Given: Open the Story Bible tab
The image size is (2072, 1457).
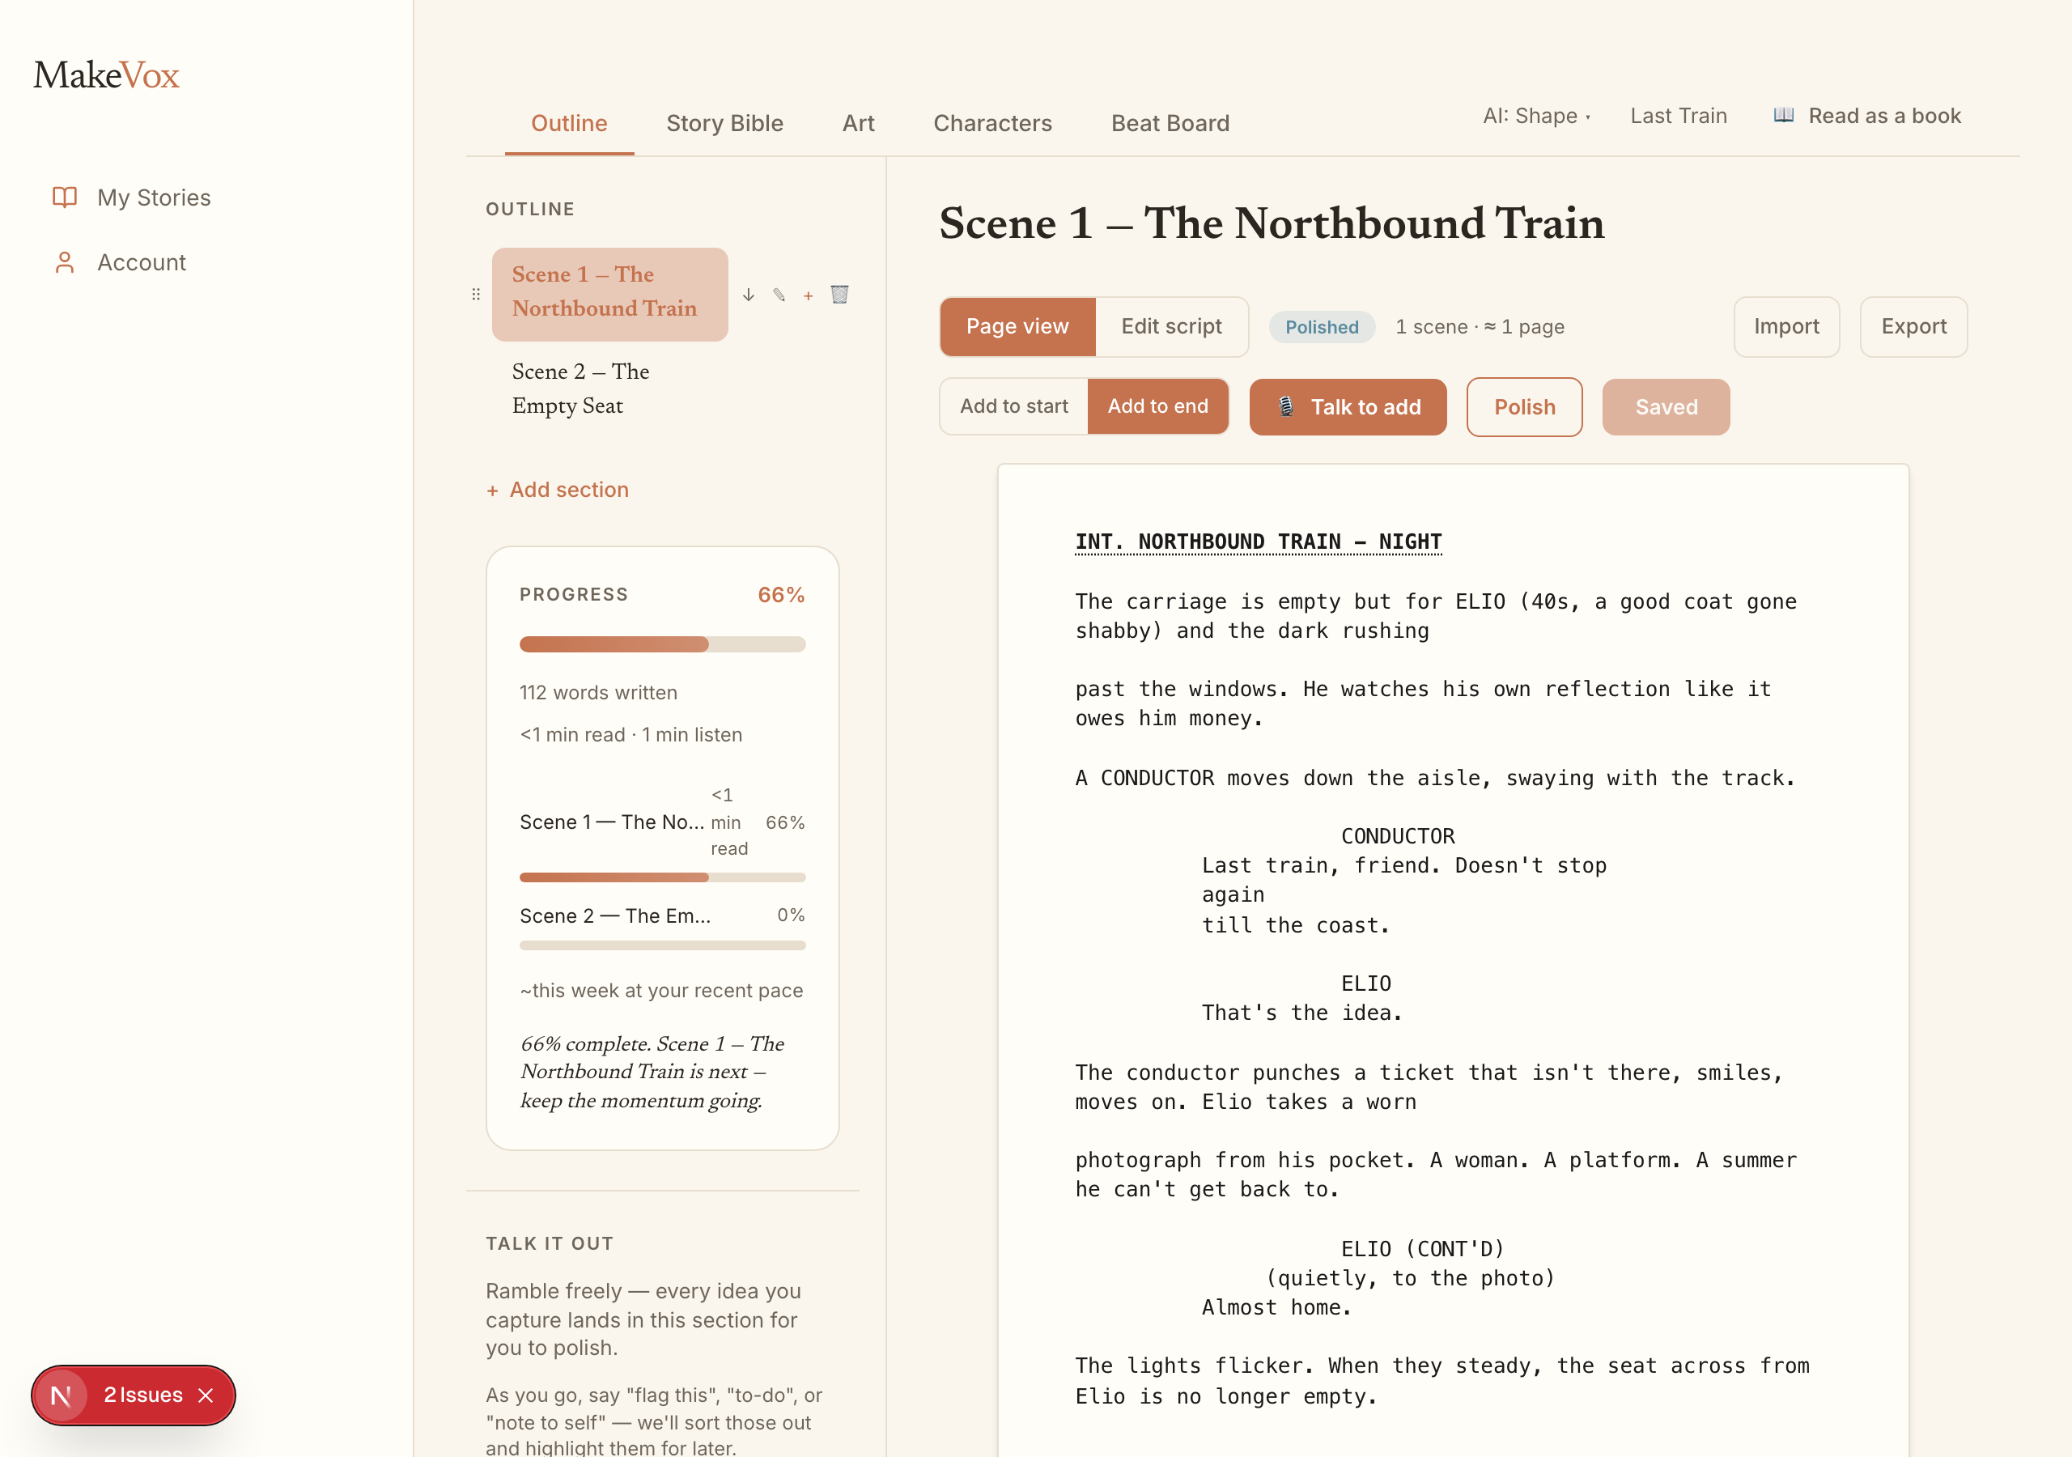Looking at the screenshot, I should pos(724,123).
